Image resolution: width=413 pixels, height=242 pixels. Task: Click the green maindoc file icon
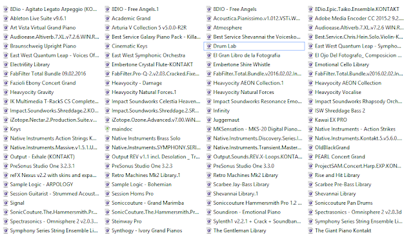pos(107,129)
